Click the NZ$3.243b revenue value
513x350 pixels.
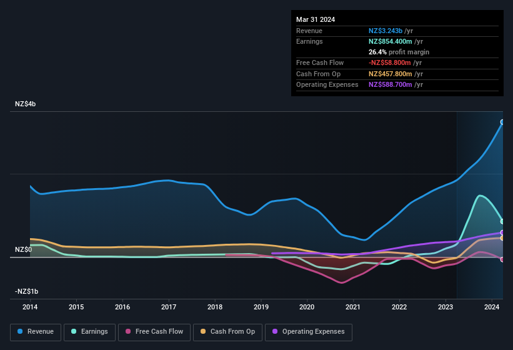point(386,31)
